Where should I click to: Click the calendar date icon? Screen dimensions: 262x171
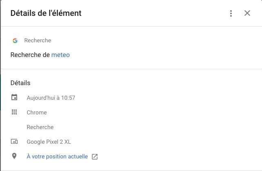[x=14, y=97]
